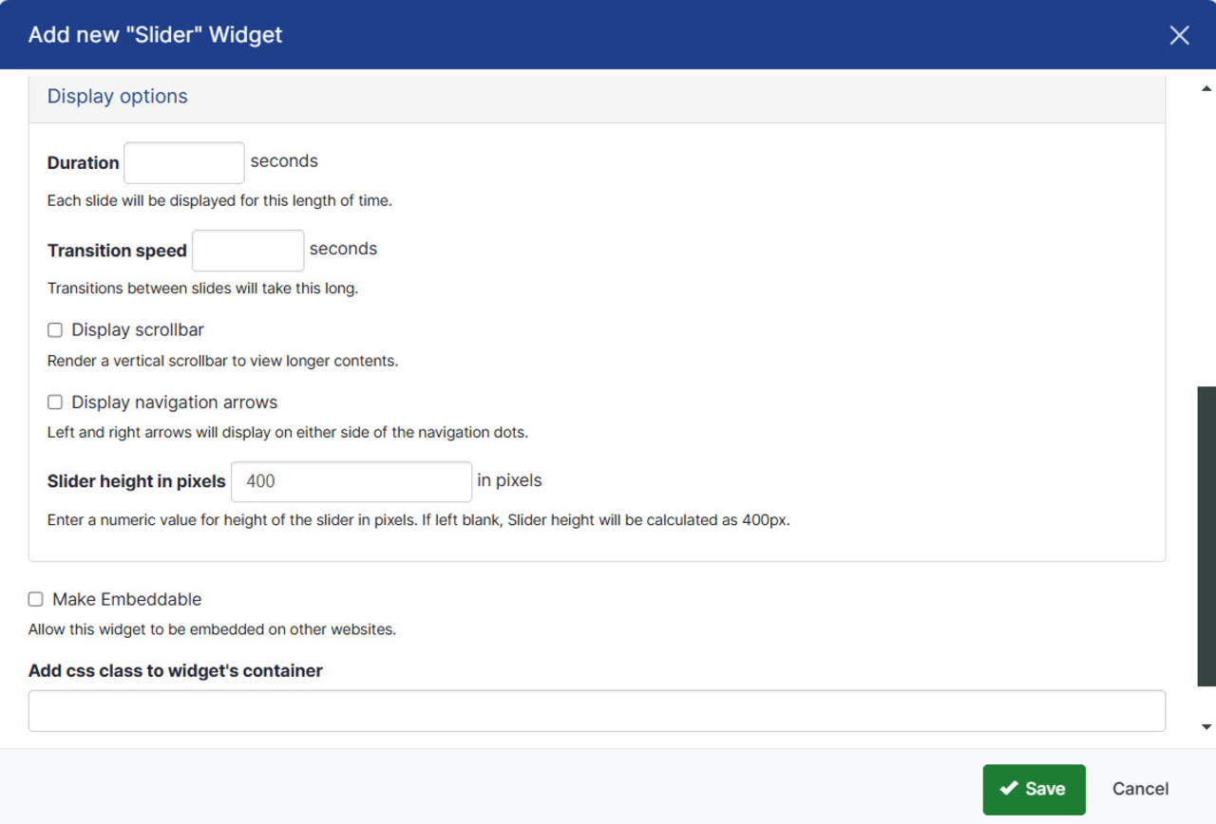Click into the Transition speed input
Viewport: 1216px width, 824px height.
pos(248,251)
